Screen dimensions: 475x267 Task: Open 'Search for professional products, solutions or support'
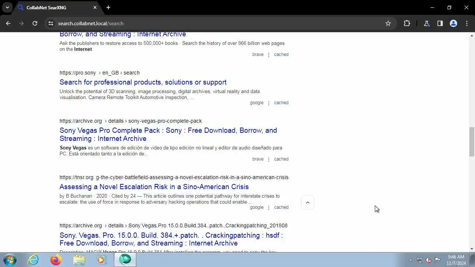click(143, 82)
